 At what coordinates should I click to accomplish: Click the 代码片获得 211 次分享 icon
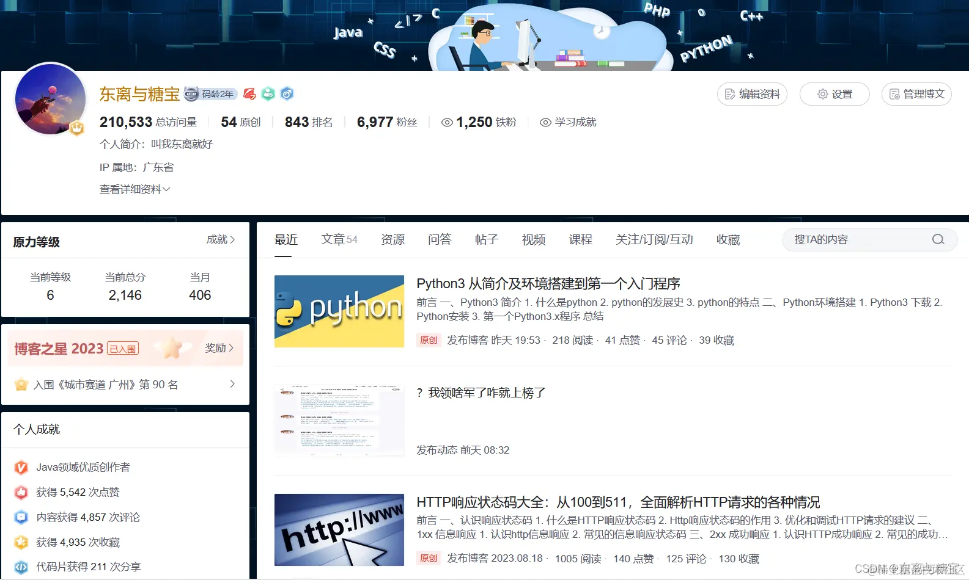[x=21, y=567]
